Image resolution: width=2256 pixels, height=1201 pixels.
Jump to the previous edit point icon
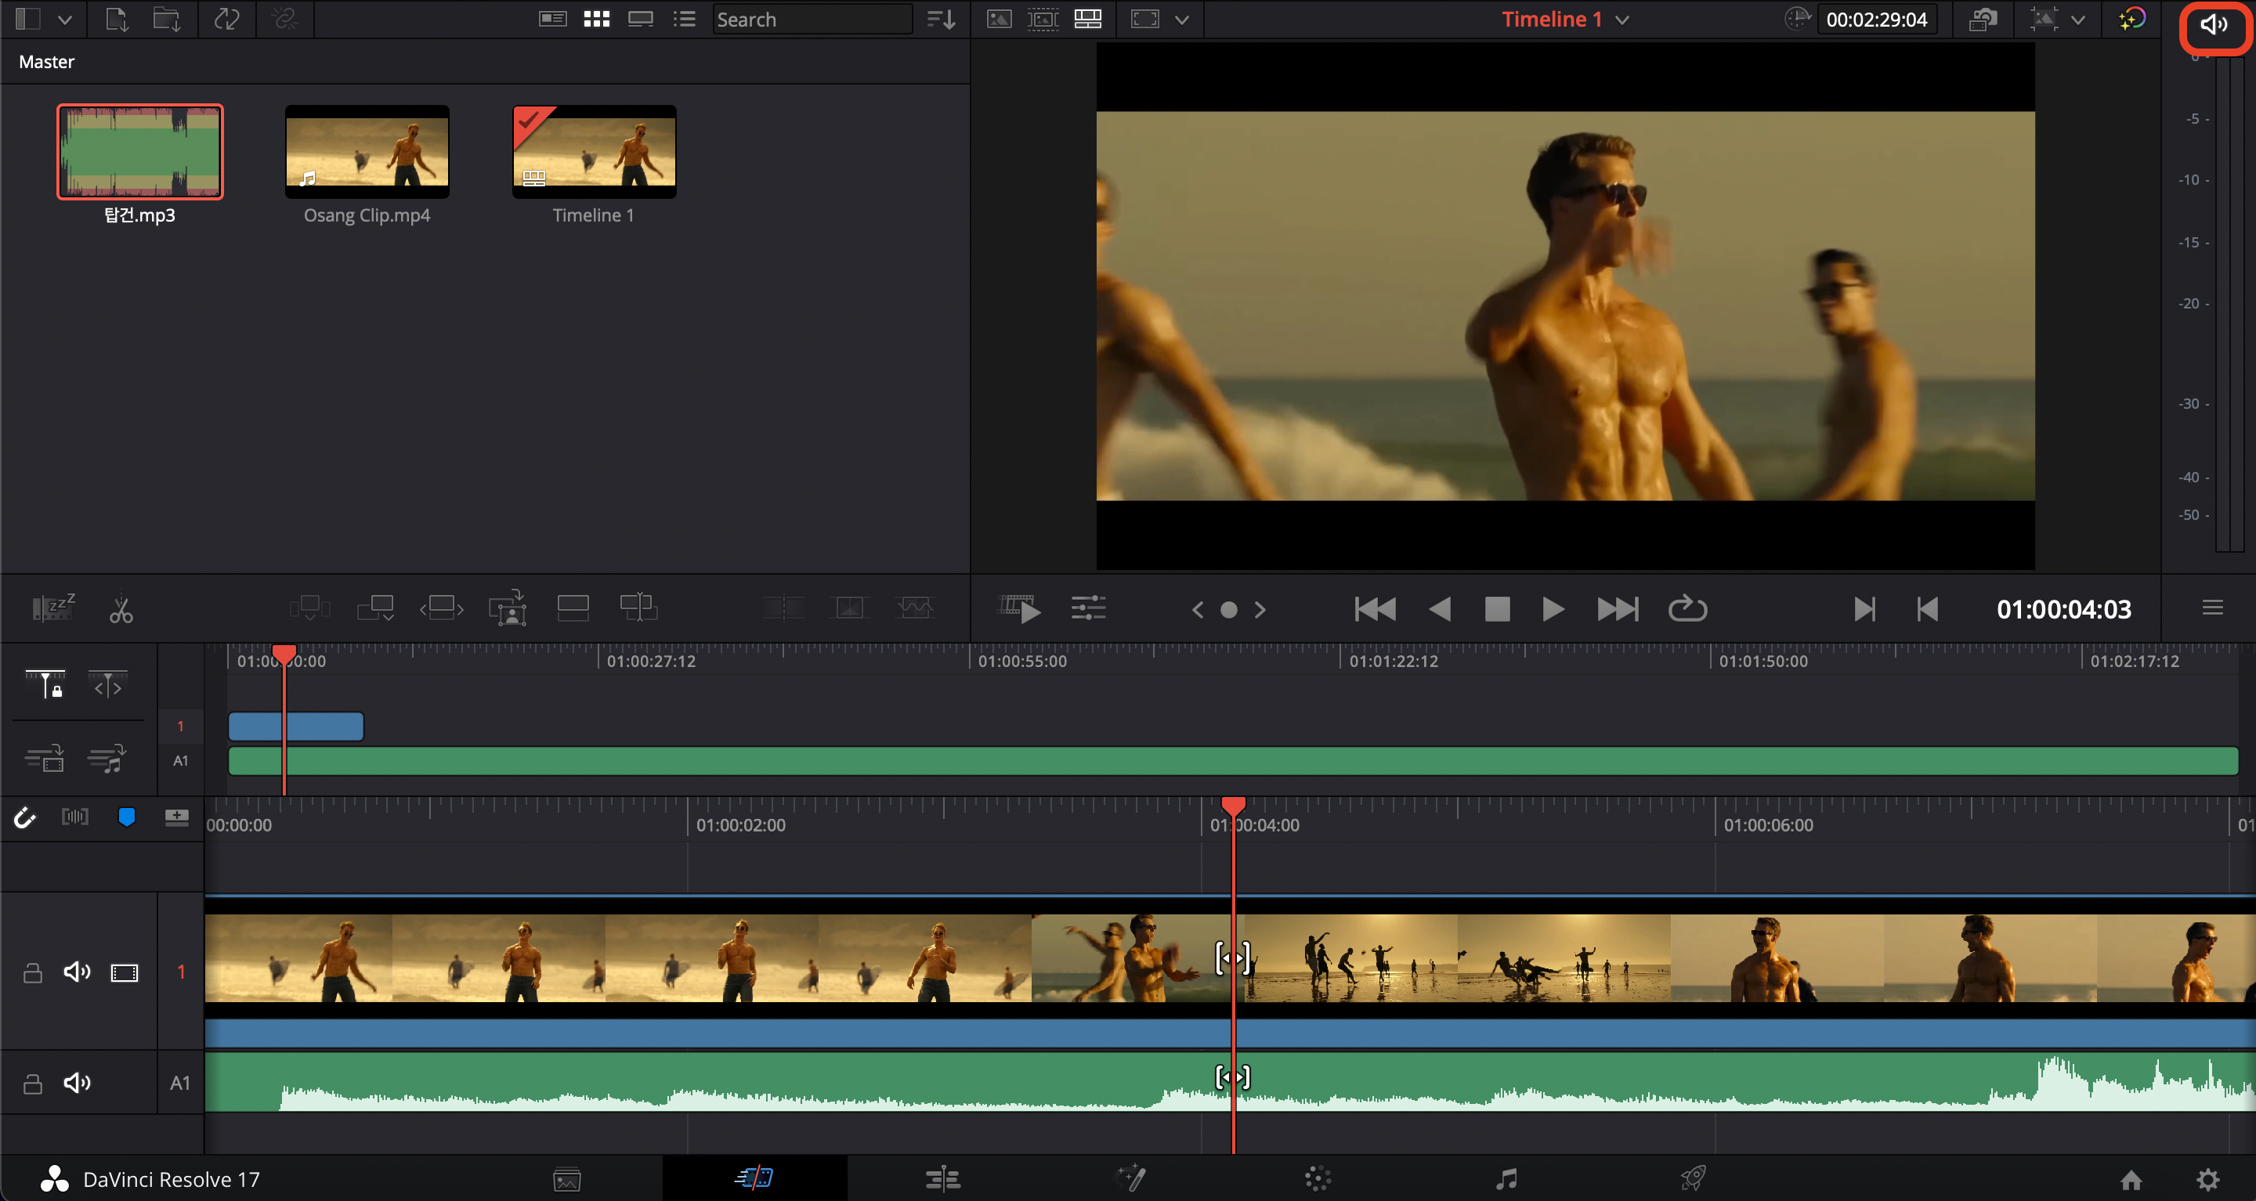point(1928,608)
